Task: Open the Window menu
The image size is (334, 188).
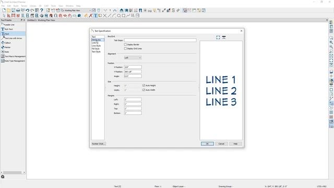Action: (x=69, y=6)
